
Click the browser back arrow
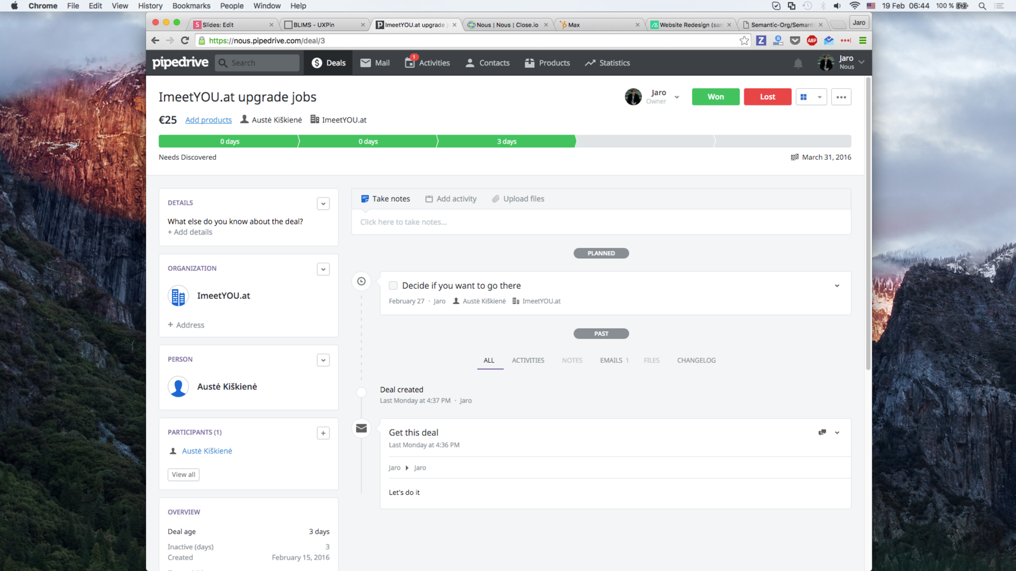pos(156,41)
